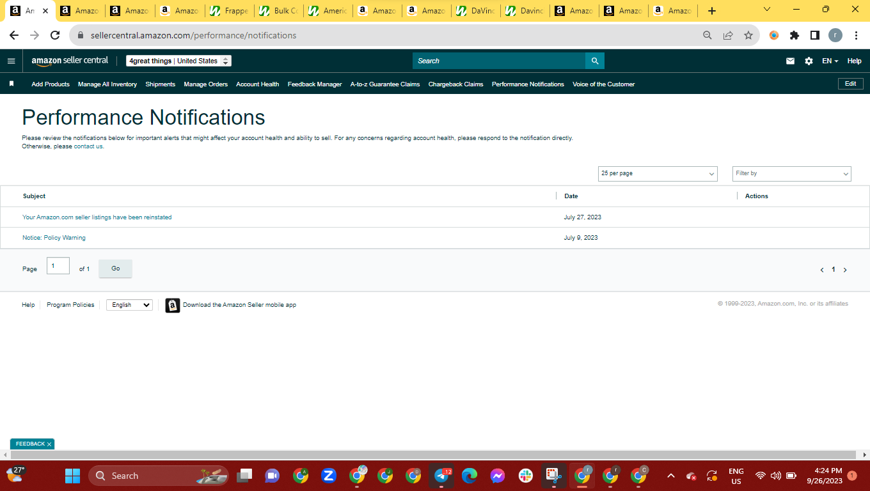This screenshot has width=870, height=491.
Task: Open Telegram from the taskbar
Action: (441, 476)
